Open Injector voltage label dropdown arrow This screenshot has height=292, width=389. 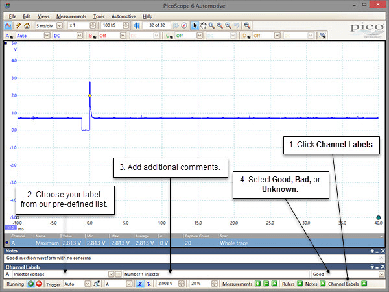coord(111,274)
